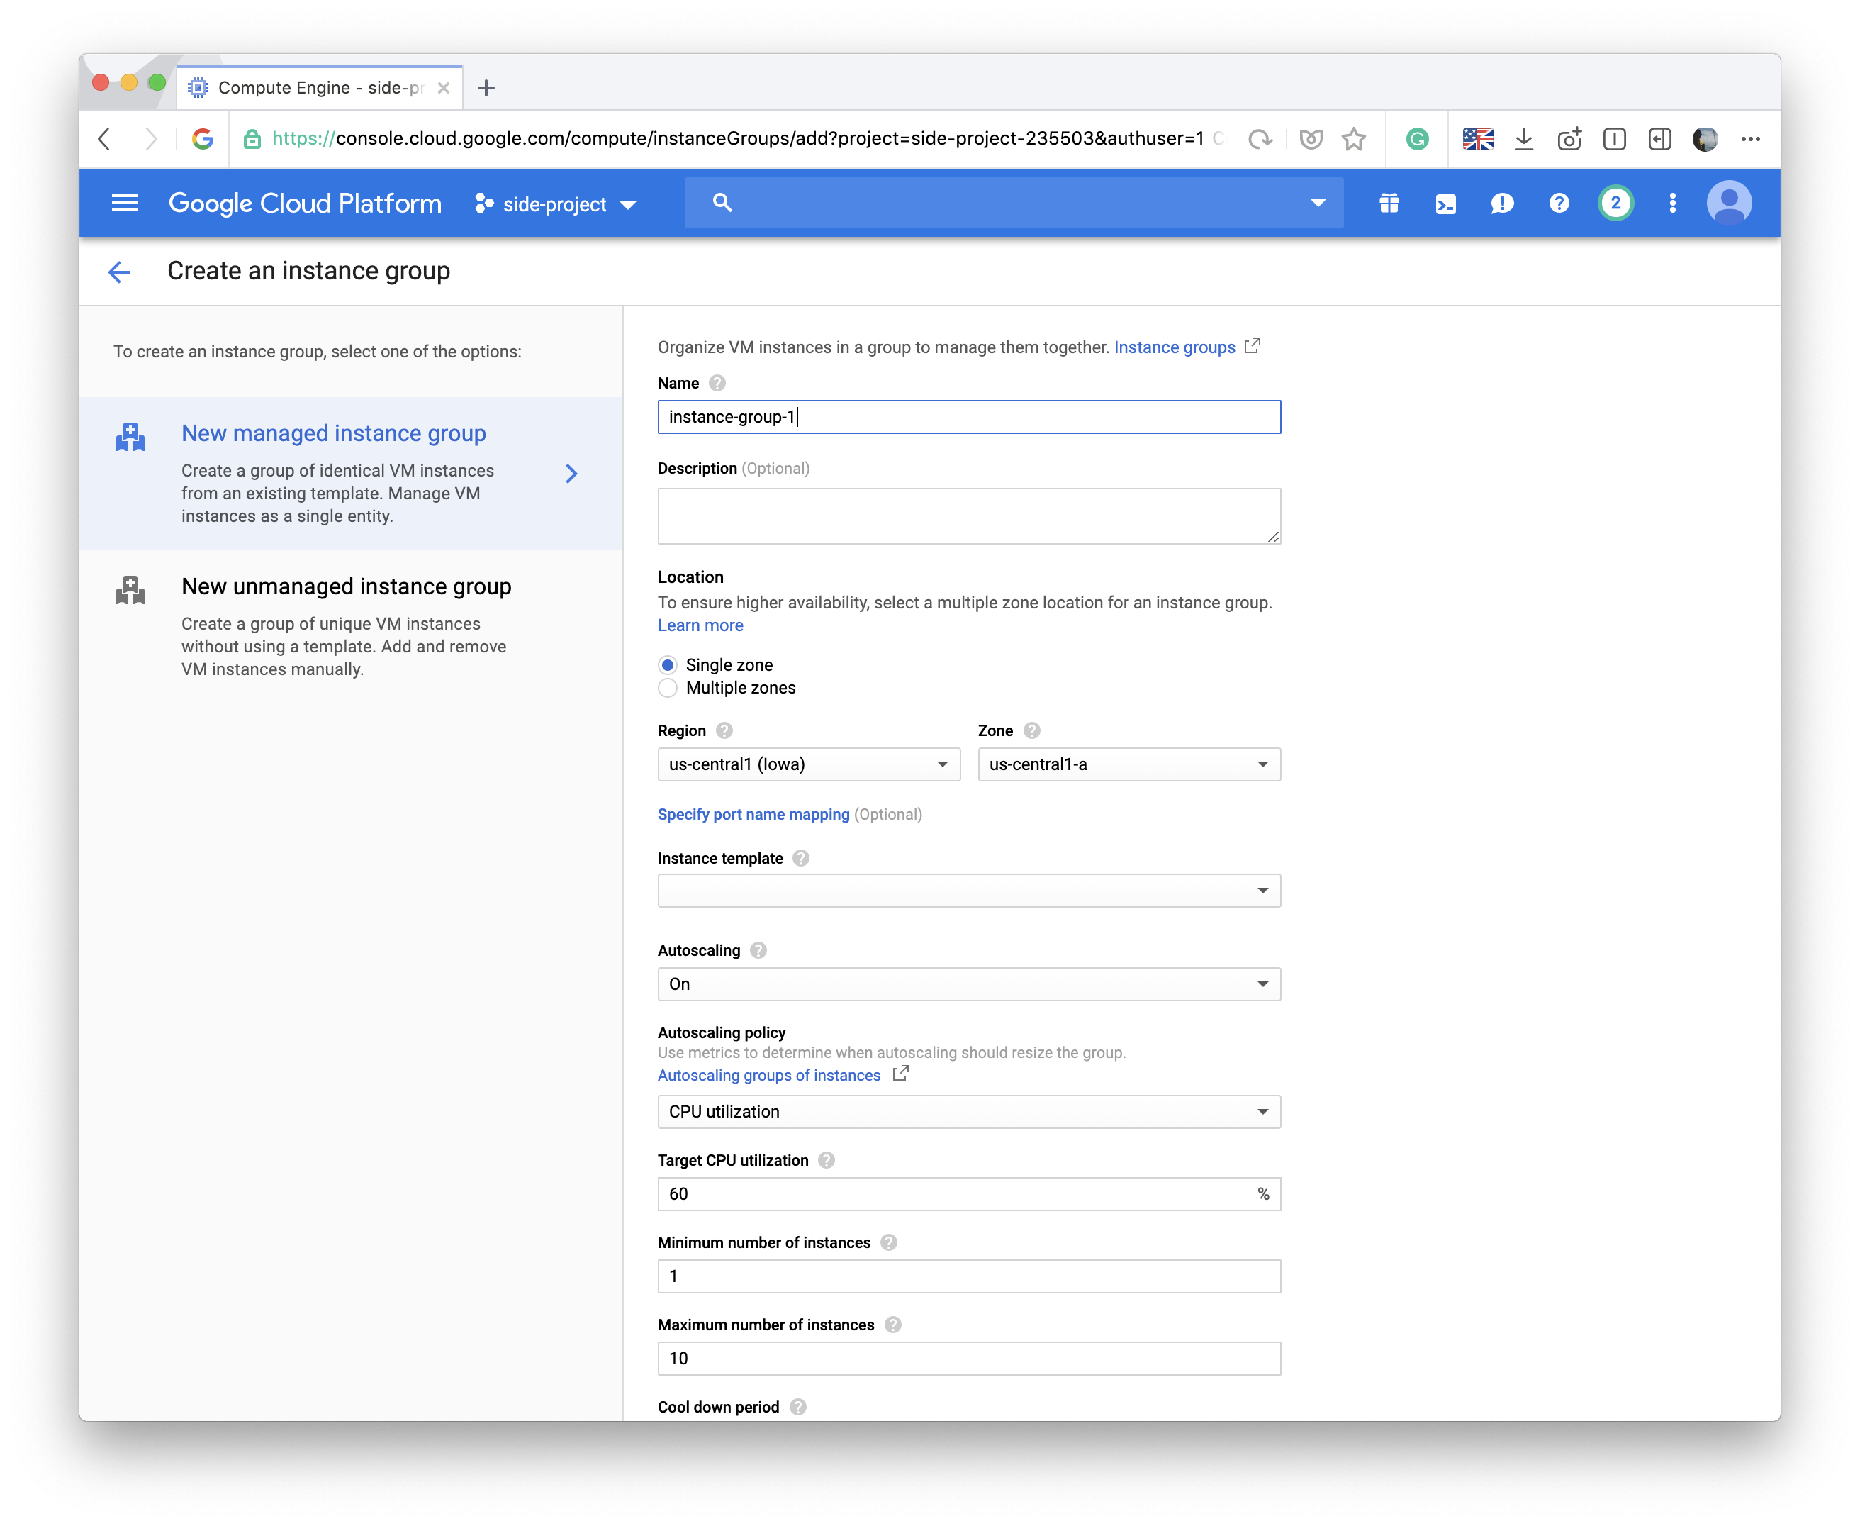Select New managed instance group option

[334, 433]
